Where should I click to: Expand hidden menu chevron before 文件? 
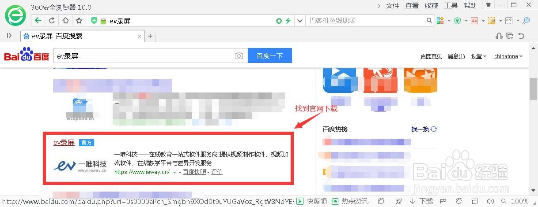pyautogui.click(x=379, y=6)
